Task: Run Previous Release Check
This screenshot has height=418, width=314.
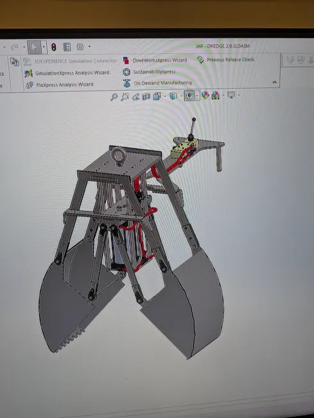Action: coord(225,59)
